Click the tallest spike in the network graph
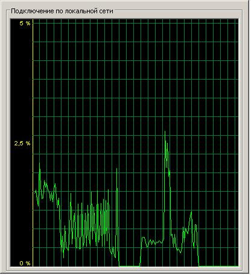 165,133
